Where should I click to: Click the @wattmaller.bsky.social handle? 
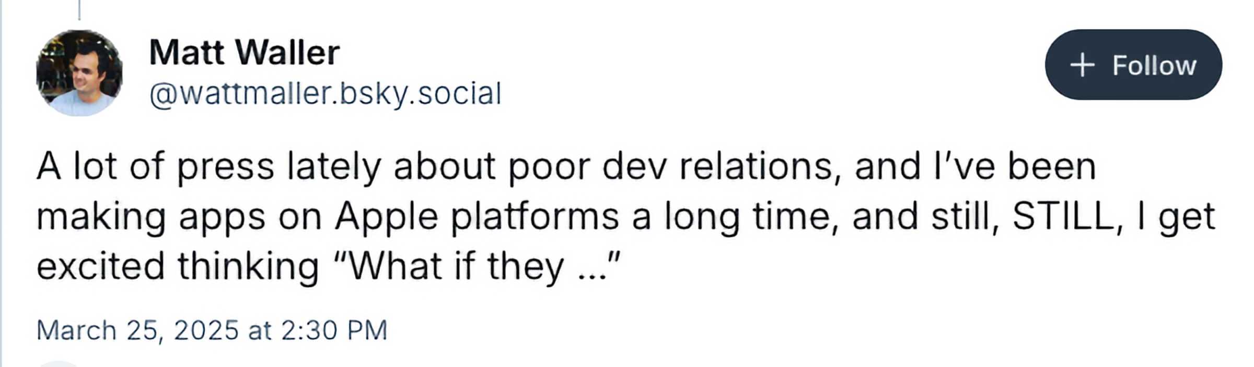[x=325, y=93]
